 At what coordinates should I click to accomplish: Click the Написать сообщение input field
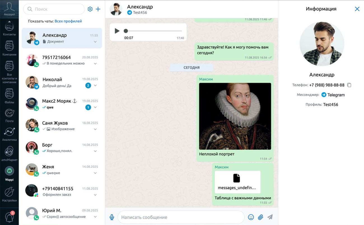pos(181,217)
